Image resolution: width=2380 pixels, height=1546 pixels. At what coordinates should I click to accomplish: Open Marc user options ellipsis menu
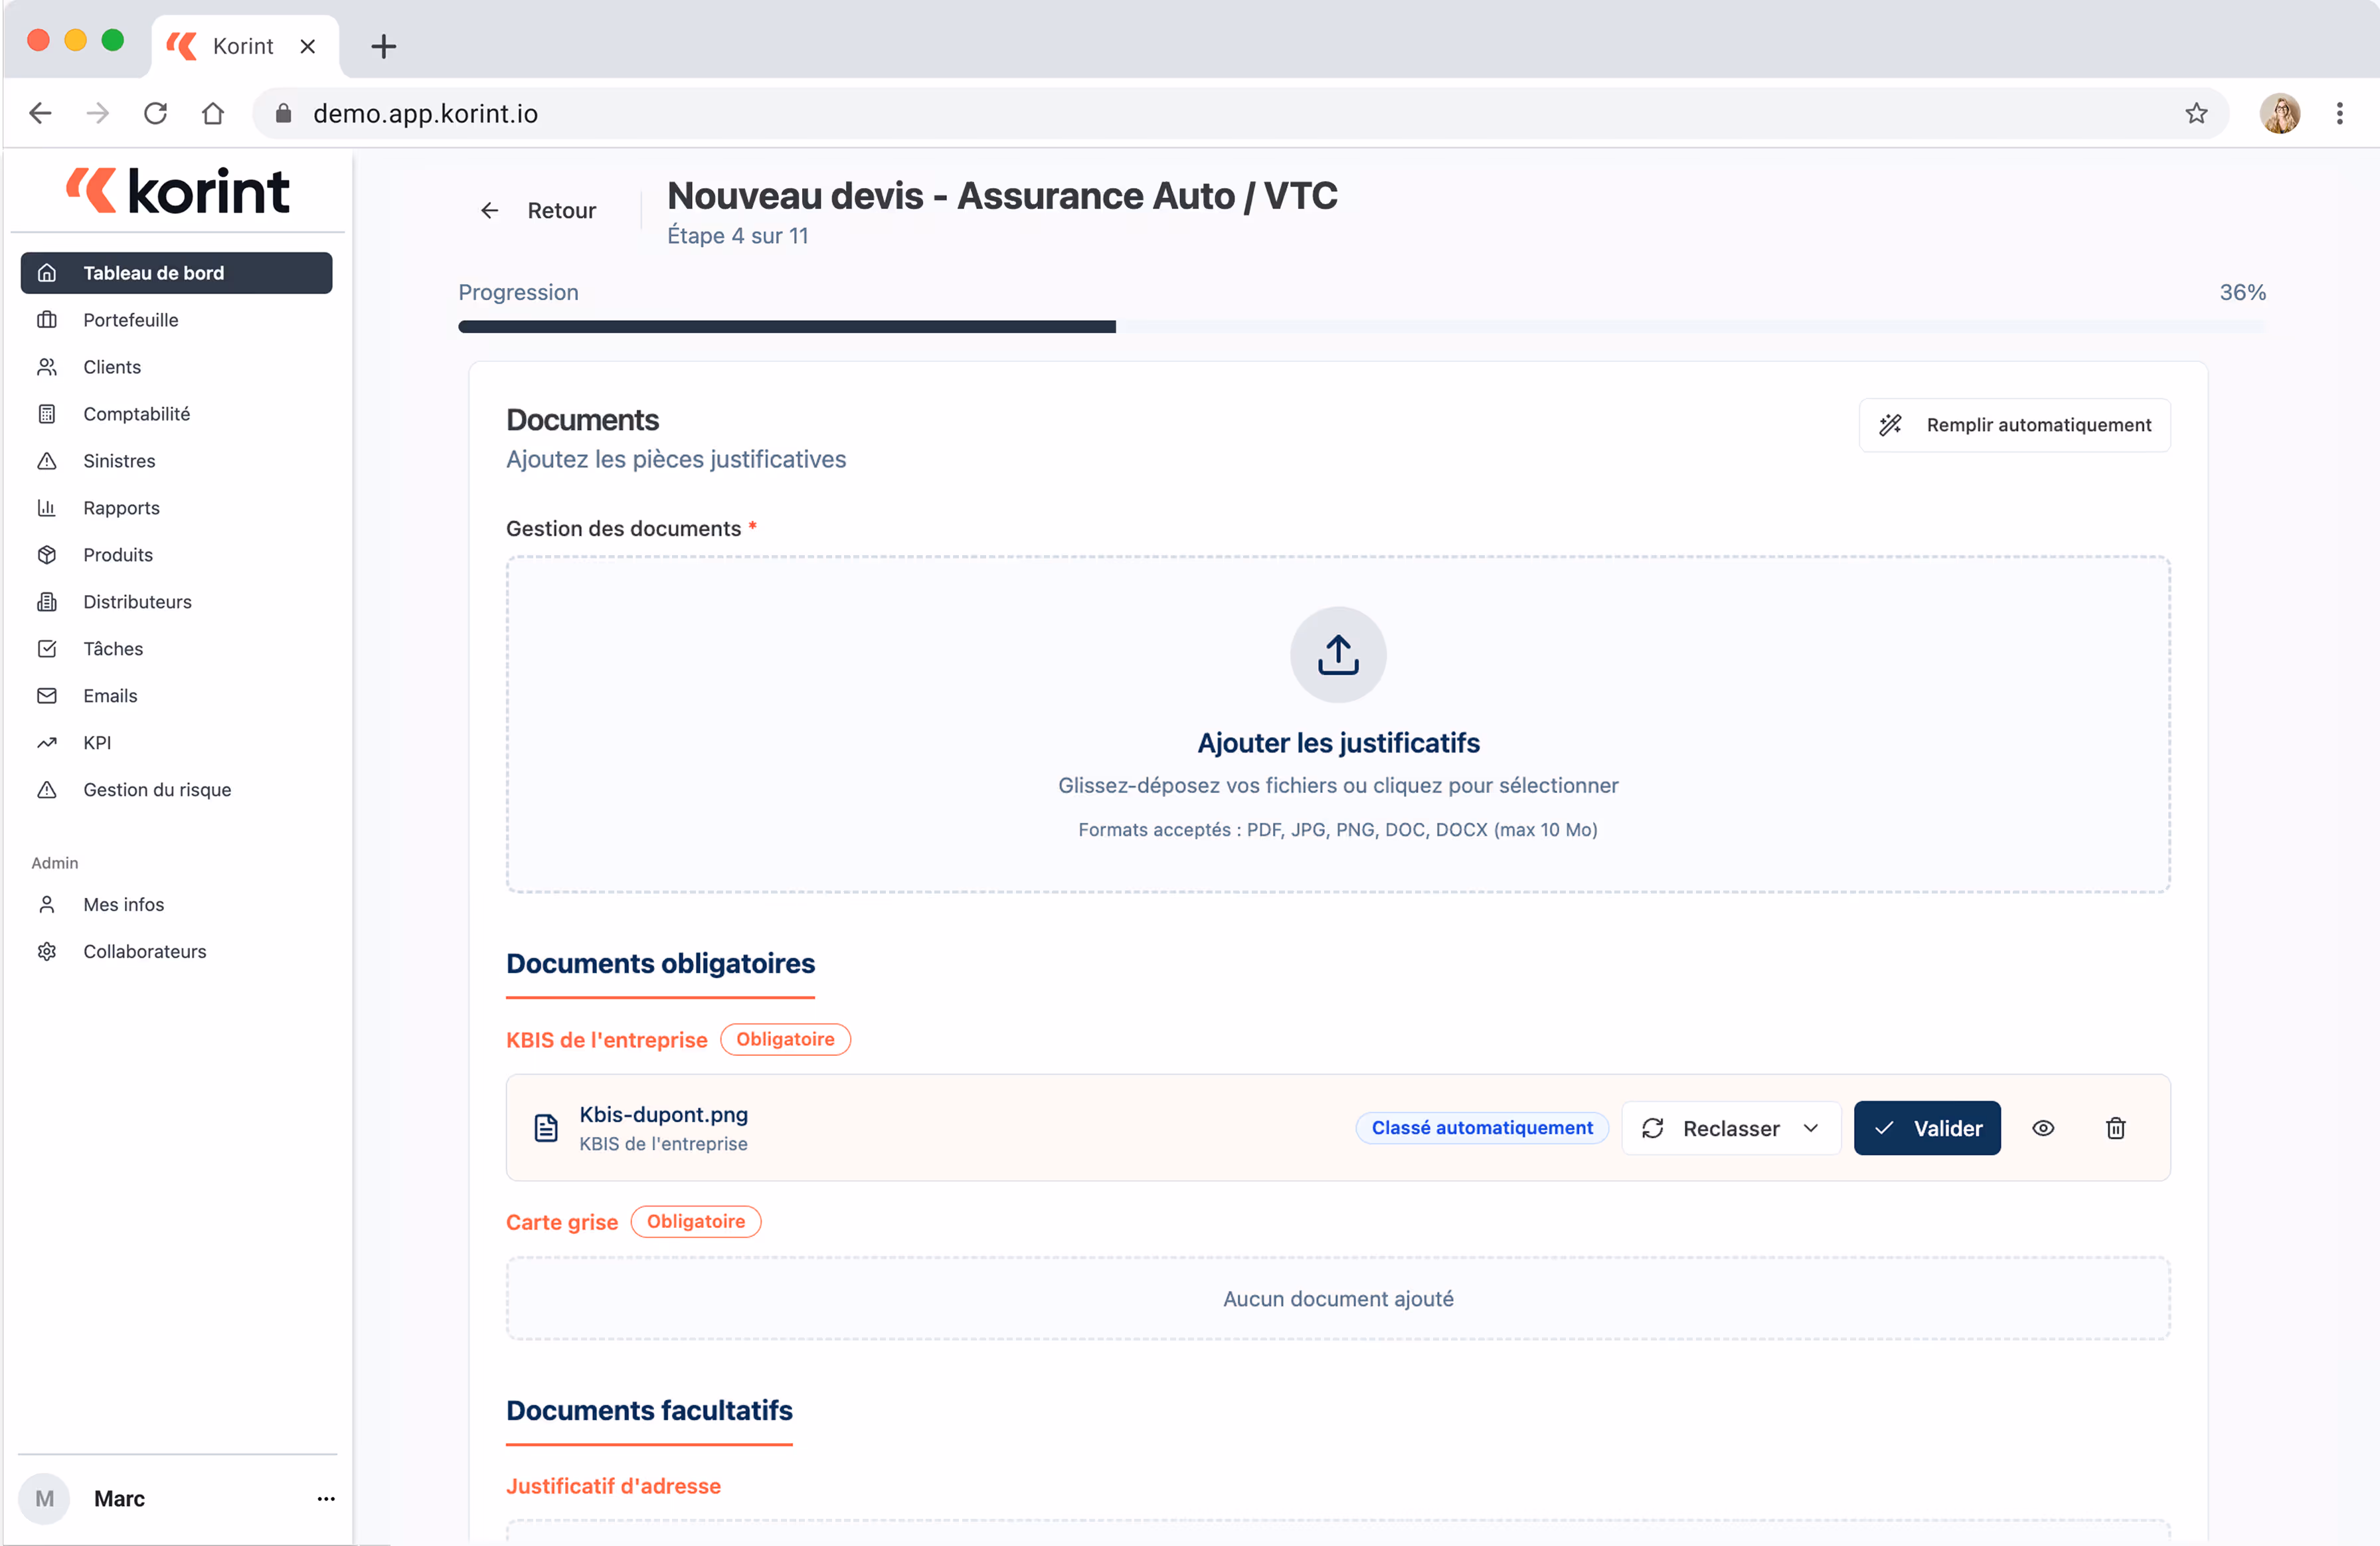(326, 1498)
